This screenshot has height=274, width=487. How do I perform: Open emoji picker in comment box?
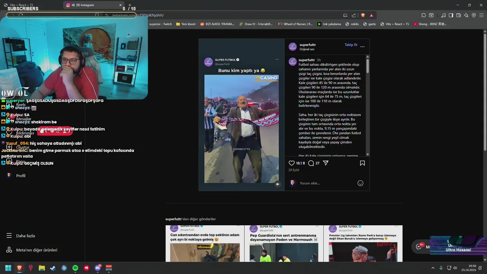click(x=360, y=183)
